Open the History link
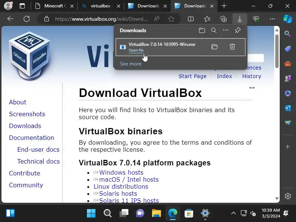 (x=252, y=76)
